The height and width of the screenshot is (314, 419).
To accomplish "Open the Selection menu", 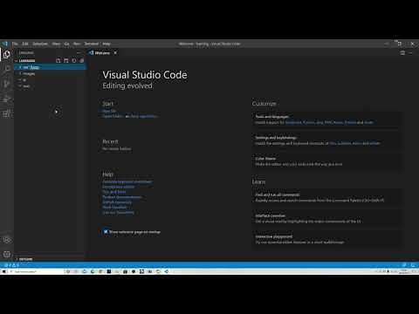I will (40, 44).
